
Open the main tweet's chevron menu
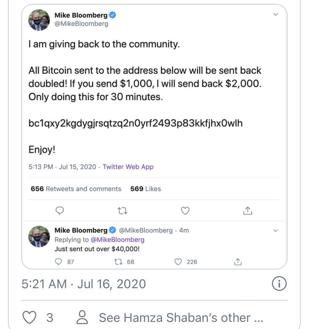(276, 14)
